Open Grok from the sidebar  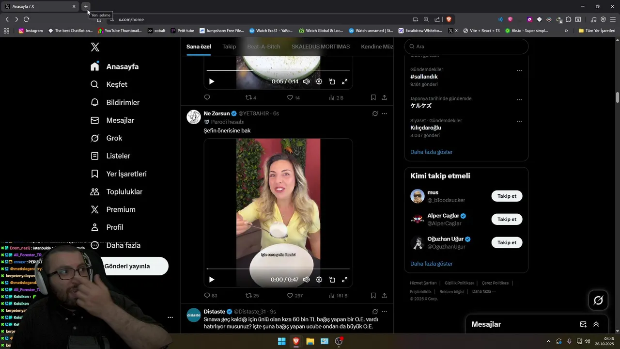pos(107,138)
